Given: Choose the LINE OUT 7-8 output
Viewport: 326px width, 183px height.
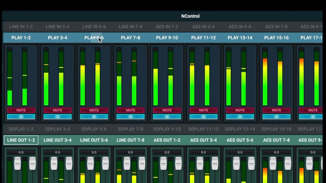Looking at the screenshot, I should [x=130, y=140].
